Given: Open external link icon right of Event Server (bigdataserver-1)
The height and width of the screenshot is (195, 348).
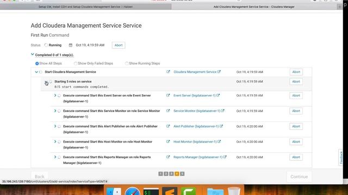Looking at the screenshot, I should [218, 95].
